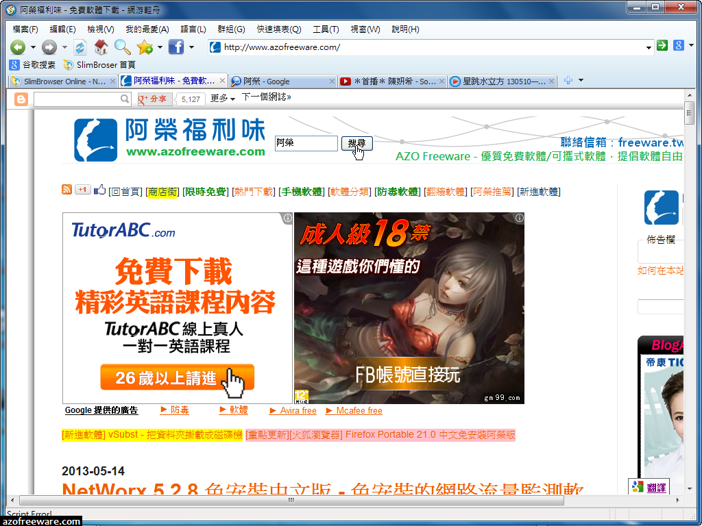Open the Facebook icon dropdown arrow
Image resolution: width=702 pixels, height=526 pixels.
[191, 47]
